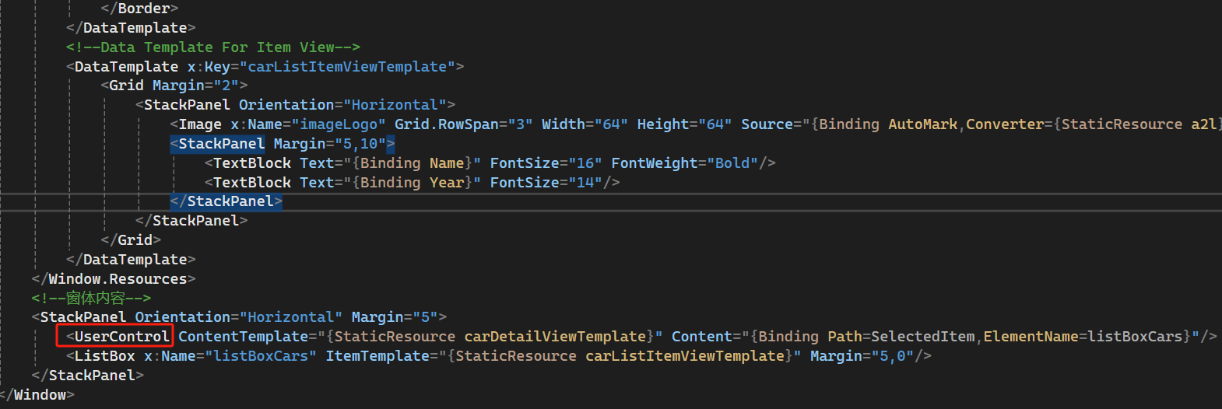Click the closing Window.Resources tag
Viewport: 1222px width, 409px height.
coord(114,279)
